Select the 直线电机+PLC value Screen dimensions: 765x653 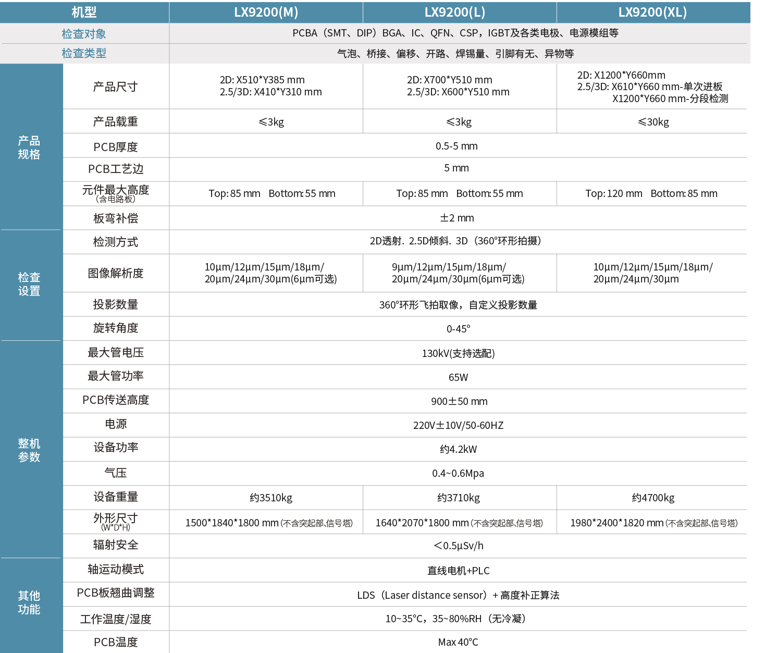tap(459, 571)
